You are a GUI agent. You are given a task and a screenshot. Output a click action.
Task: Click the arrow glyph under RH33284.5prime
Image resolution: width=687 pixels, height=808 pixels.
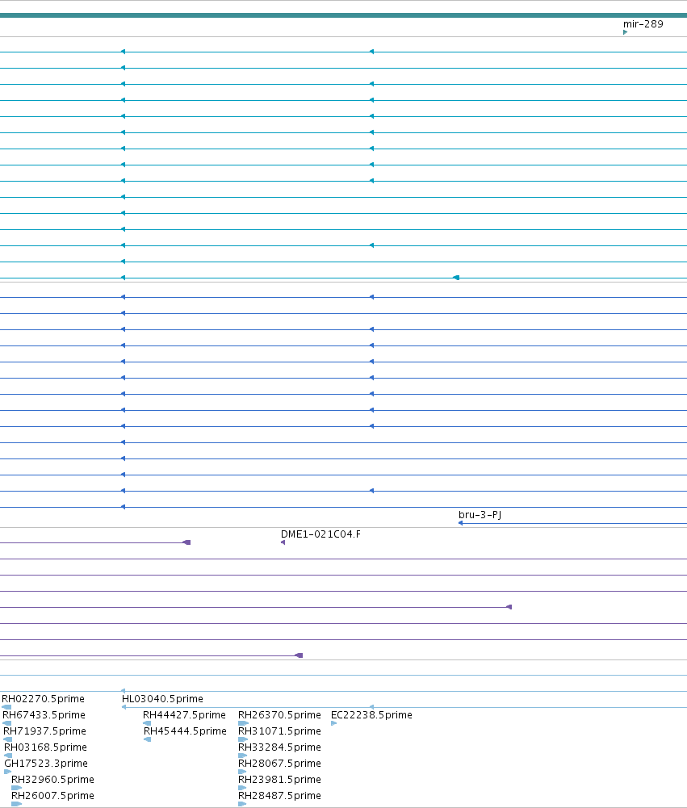pyautogui.click(x=243, y=756)
